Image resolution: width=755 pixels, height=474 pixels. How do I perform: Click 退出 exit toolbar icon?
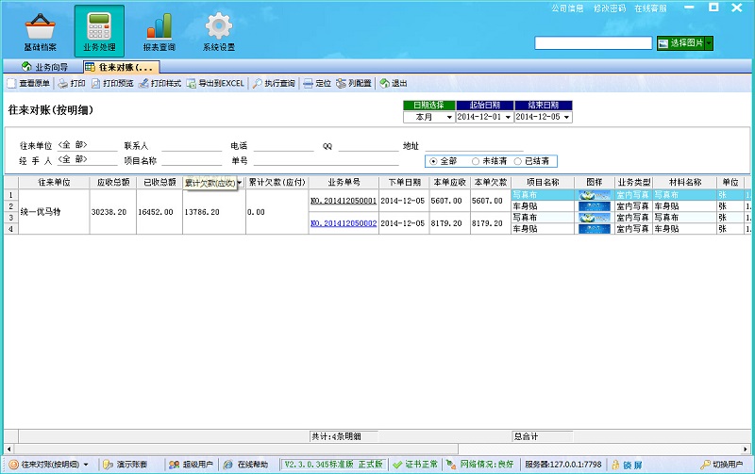pos(385,84)
